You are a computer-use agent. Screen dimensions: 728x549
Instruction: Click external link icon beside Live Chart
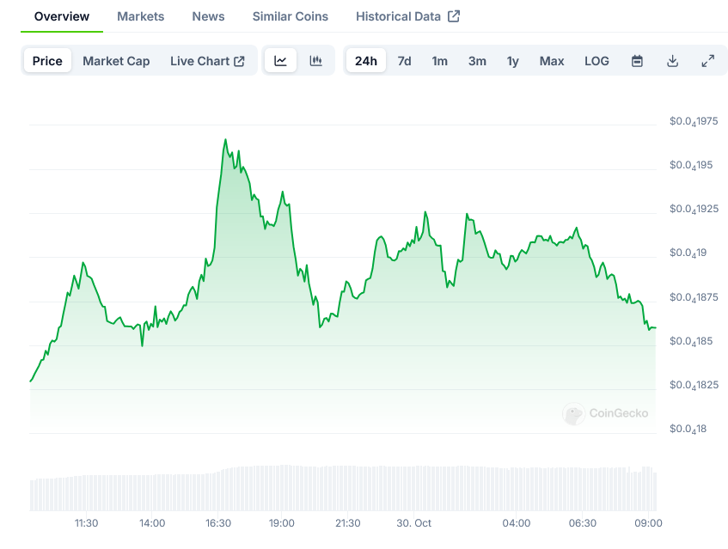240,61
